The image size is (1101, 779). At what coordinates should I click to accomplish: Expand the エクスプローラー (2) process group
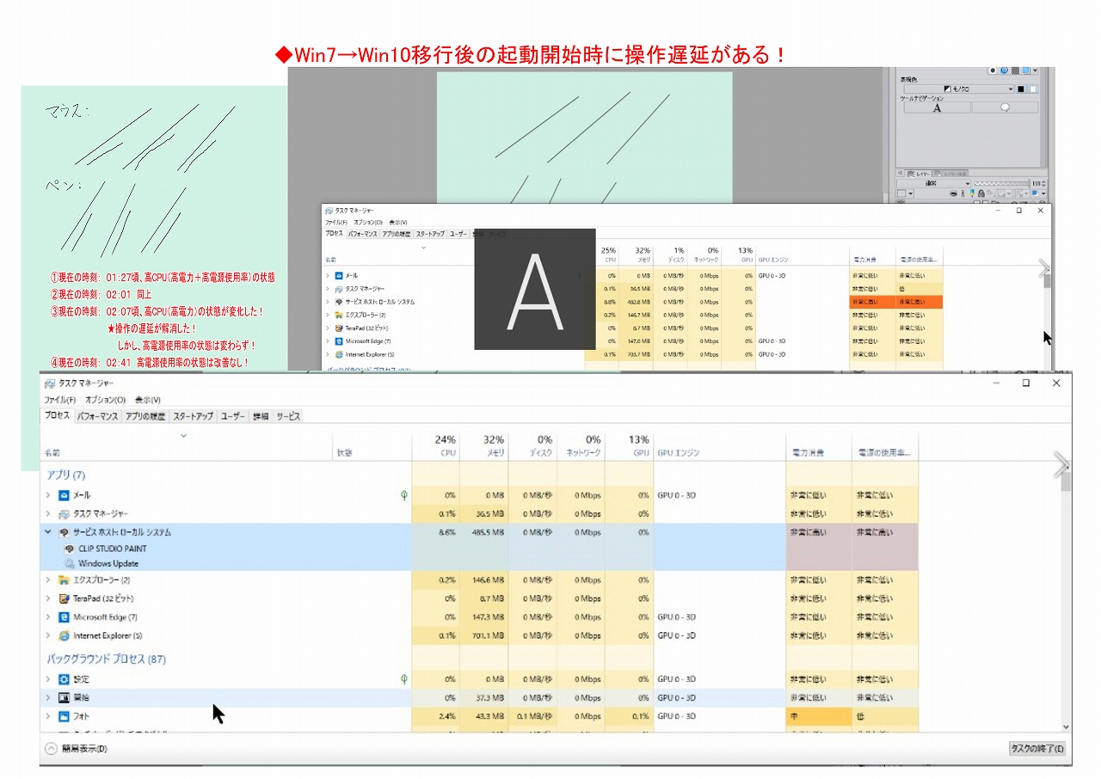click(48, 580)
